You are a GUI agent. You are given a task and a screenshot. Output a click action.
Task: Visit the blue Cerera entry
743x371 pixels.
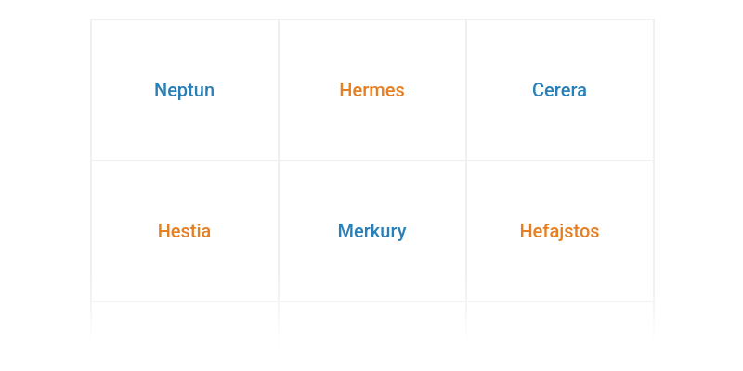point(559,90)
